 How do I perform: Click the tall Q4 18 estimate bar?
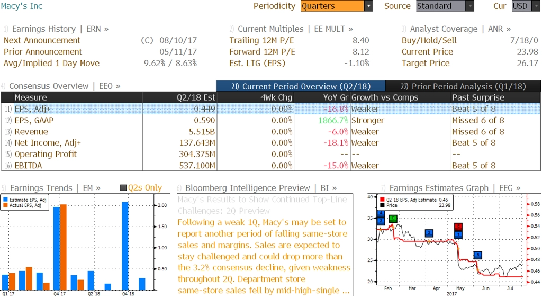tap(125, 246)
